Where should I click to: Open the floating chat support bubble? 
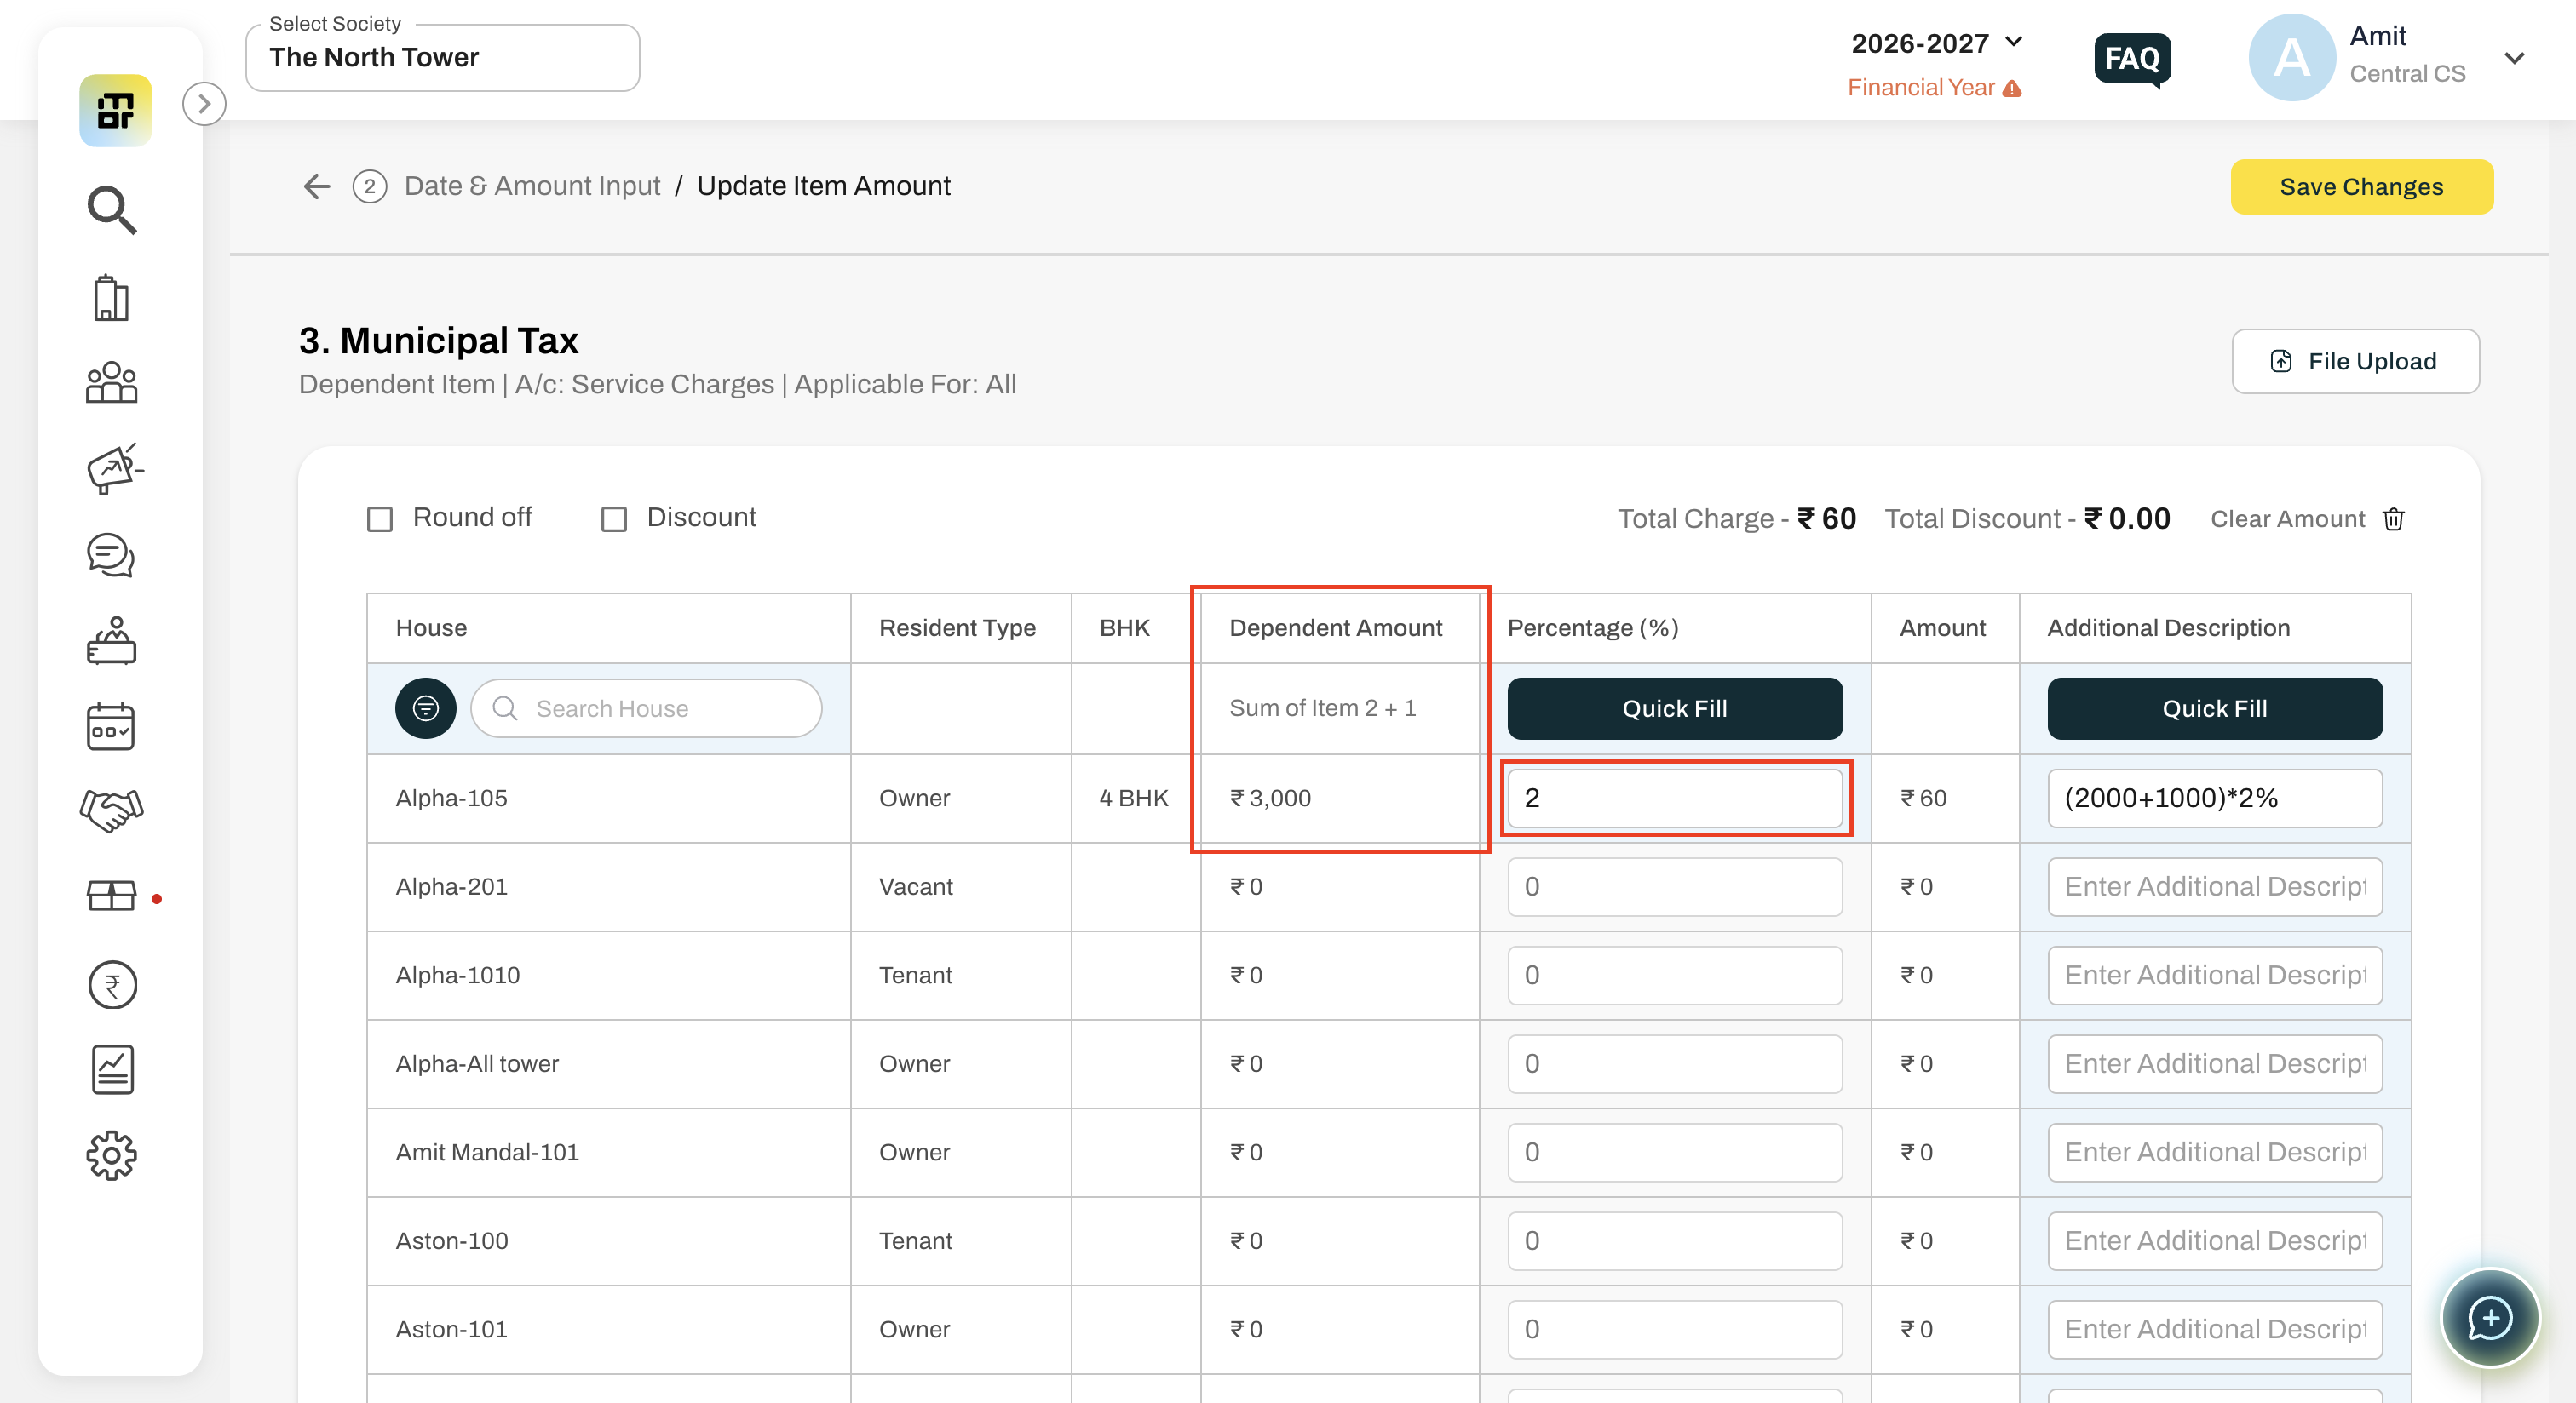tap(2489, 1318)
